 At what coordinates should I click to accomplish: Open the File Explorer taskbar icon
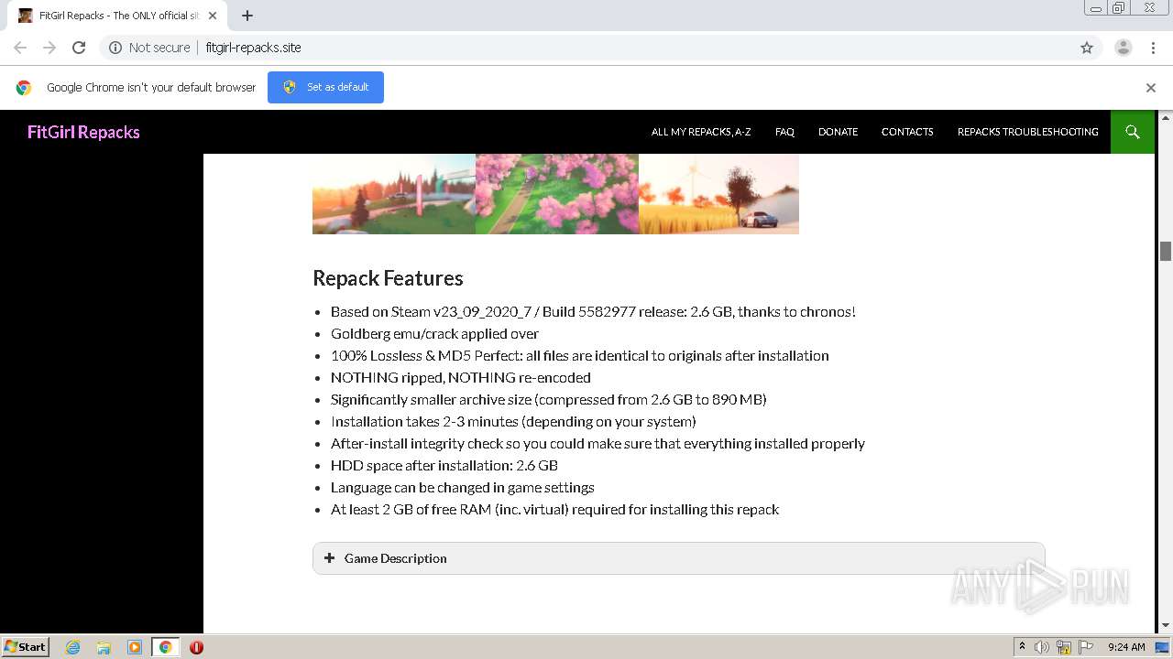pyautogui.click(x=104, y=647)
